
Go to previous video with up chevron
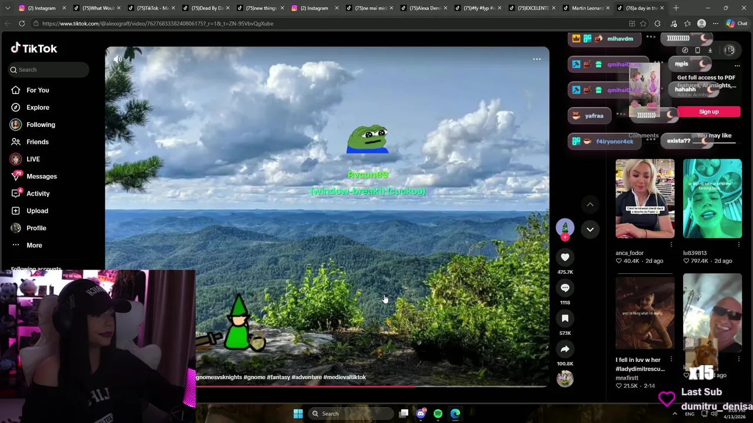590,204
